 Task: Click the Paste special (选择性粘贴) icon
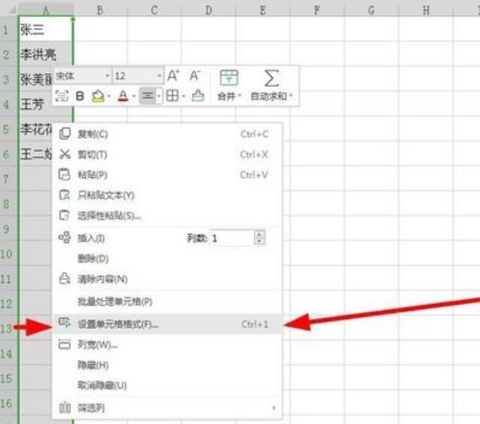[x=65, y=216]
